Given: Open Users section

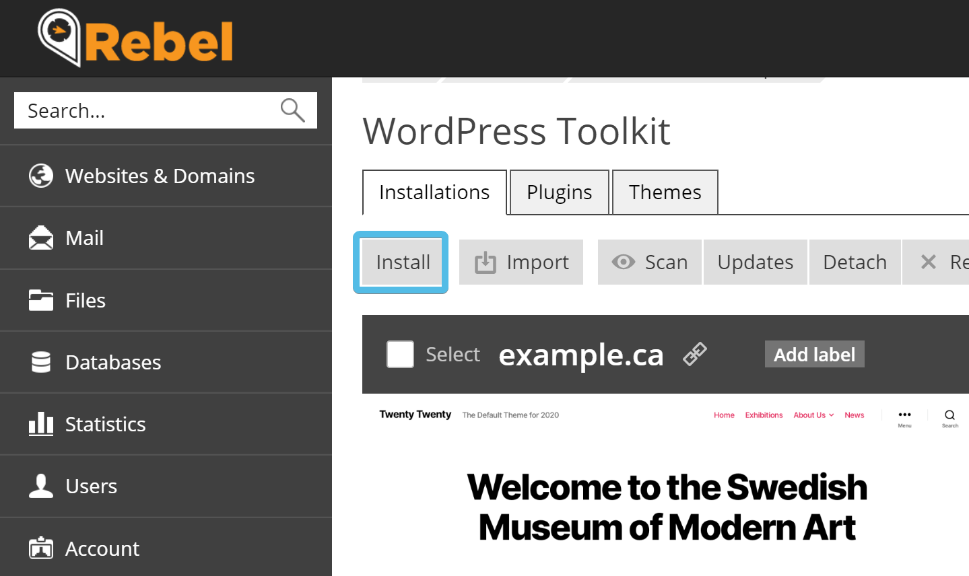Looking at the screenshot, I should pyautogui.click(x=166, y=486).
